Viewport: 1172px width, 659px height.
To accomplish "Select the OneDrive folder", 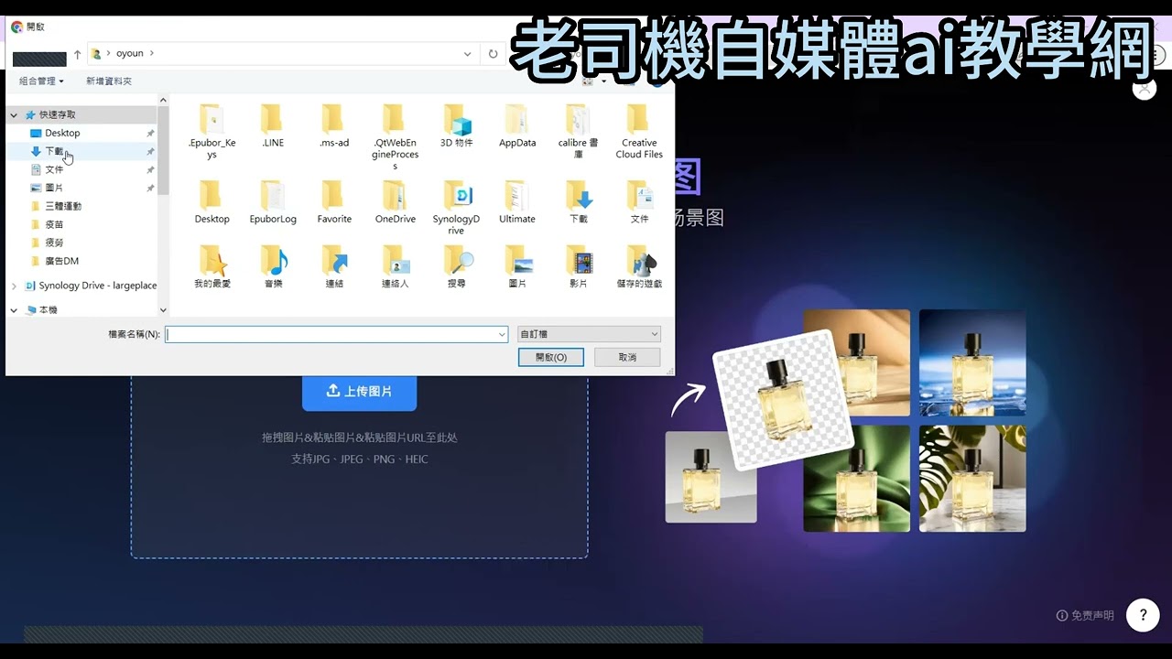I will point(395,202).
